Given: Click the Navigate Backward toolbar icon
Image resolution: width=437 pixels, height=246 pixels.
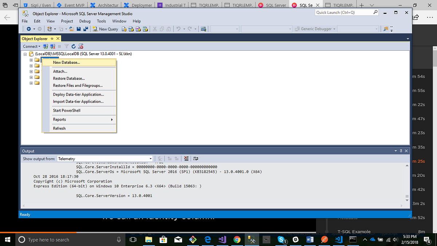Looking at the screenshot, I should 29,29.
